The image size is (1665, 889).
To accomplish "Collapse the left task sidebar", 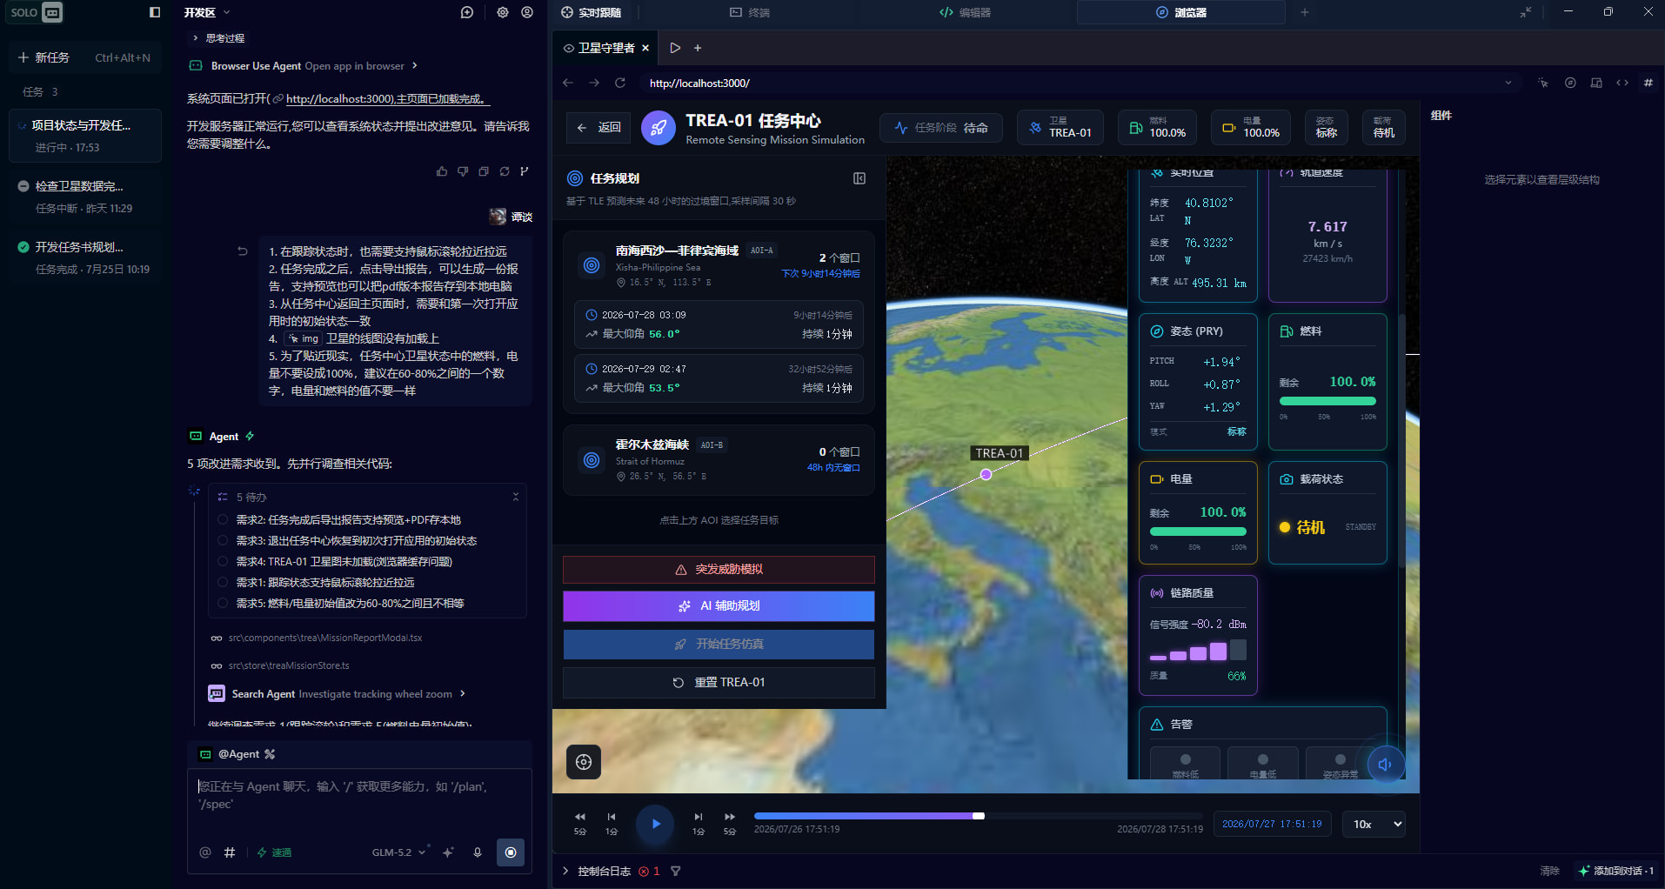I will [x=155, y=12].
